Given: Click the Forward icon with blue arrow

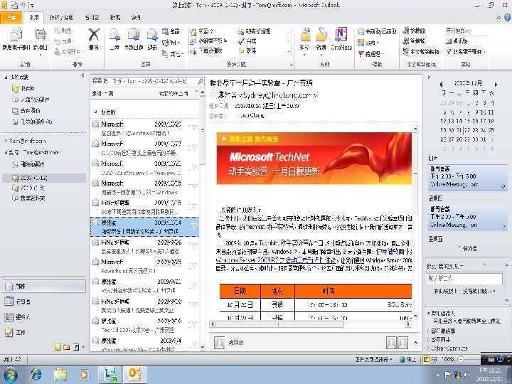Looking at the screenshot, I should 152,35.
